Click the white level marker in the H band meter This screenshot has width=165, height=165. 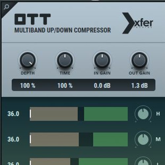(30, 114)
